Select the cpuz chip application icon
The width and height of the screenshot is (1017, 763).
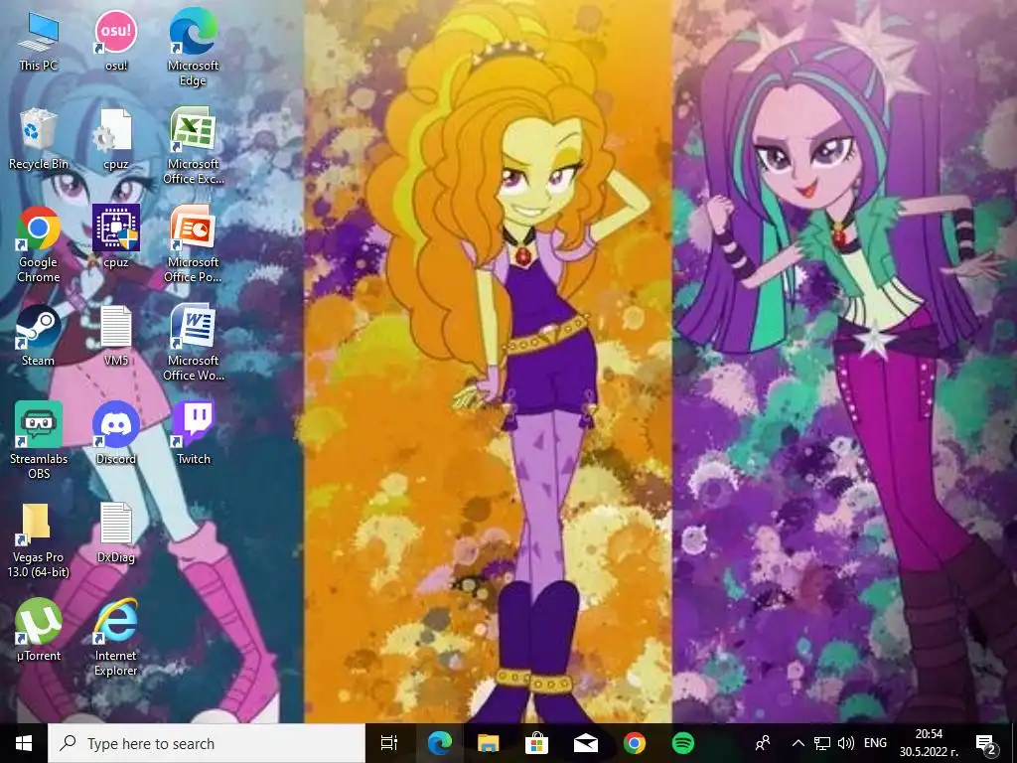(x=116, y=236)
